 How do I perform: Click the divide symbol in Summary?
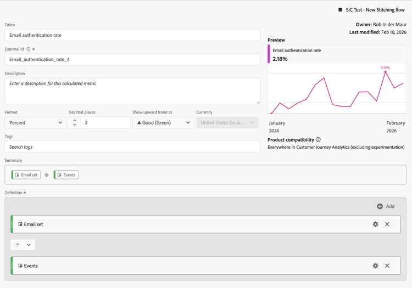(x=47, y=175)
